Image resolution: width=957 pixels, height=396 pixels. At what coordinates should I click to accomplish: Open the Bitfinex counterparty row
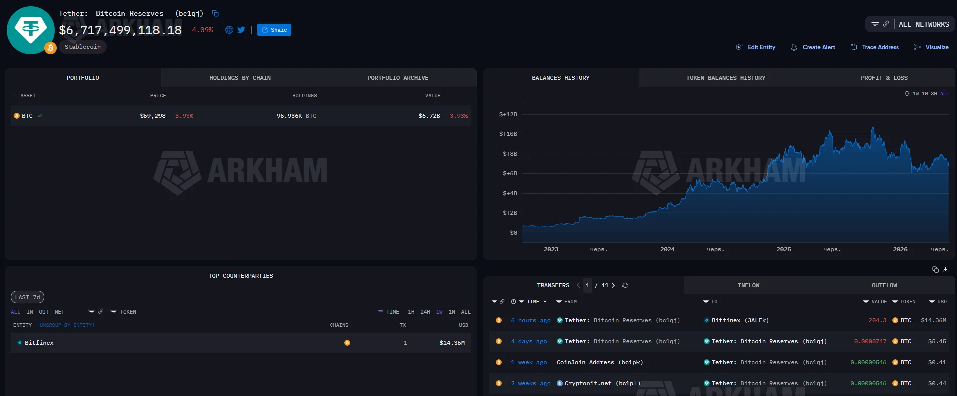(x=241, y=343)
